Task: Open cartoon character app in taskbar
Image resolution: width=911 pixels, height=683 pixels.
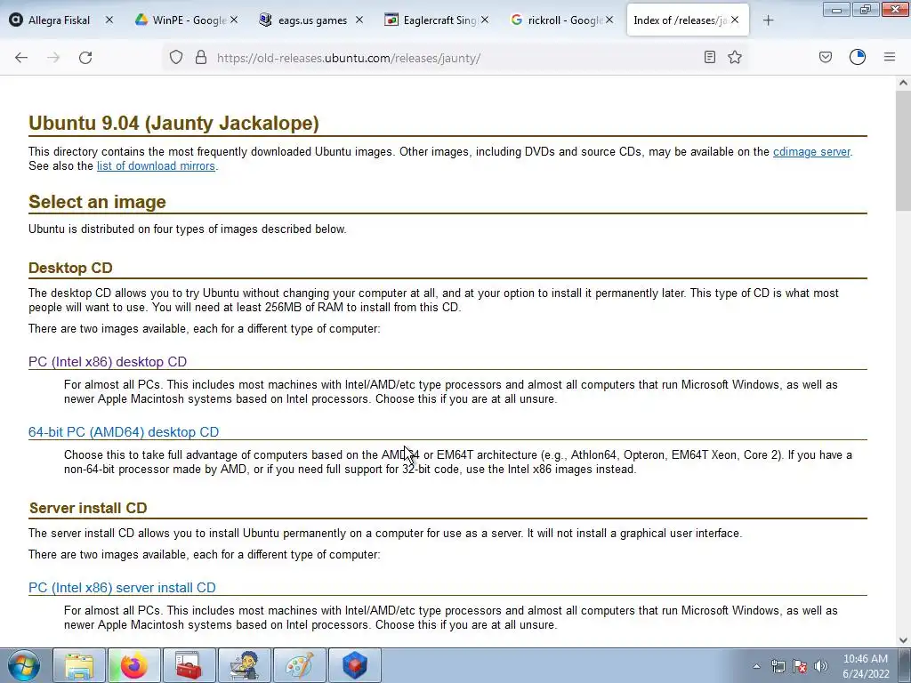Action: point(244,665)
